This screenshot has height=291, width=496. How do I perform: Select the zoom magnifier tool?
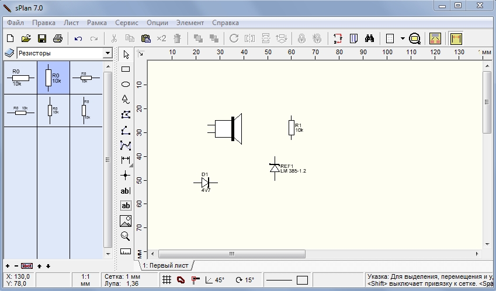pos(126,236)
